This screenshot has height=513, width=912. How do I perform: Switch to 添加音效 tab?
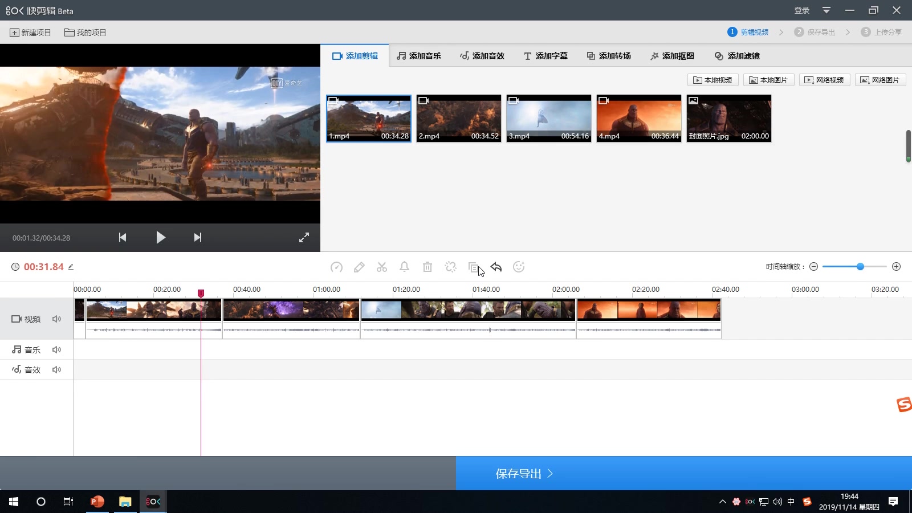482,56
